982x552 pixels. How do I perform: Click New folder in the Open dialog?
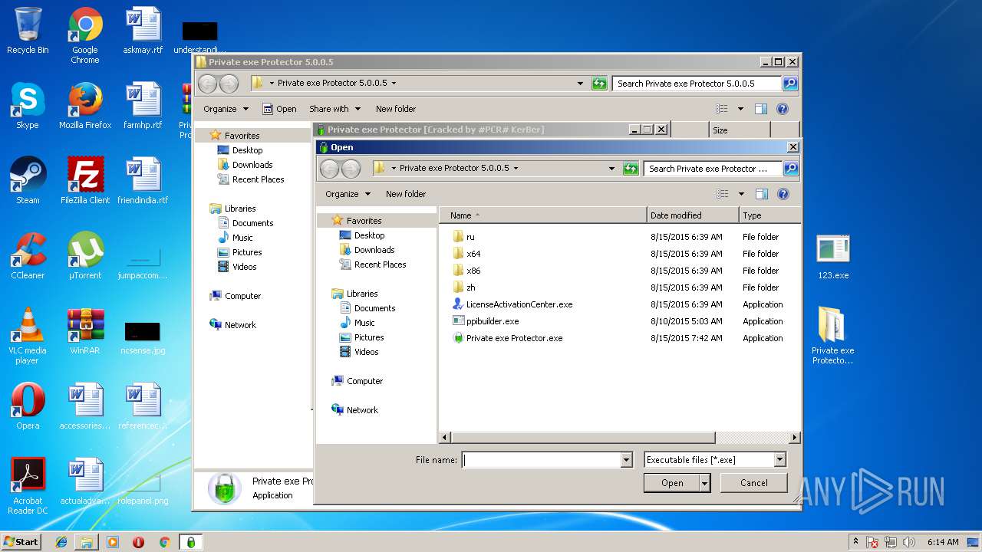pyautogui.click(x=406, y=194)
